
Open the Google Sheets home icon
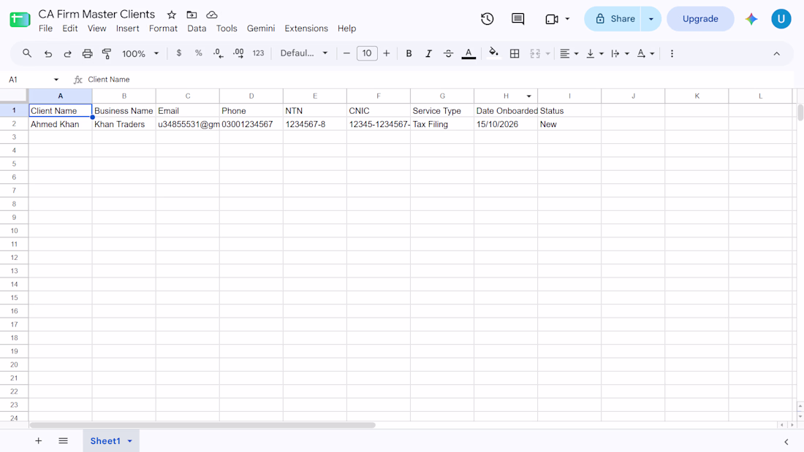[x=20, y=20]
